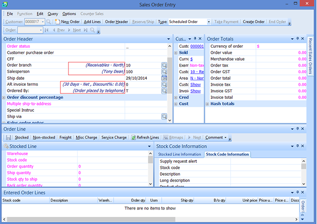Image resolution: width=317 pixels, height=224 pixels.
Task: Go to first order navigation icon
Action: click(x=47, y=30)
